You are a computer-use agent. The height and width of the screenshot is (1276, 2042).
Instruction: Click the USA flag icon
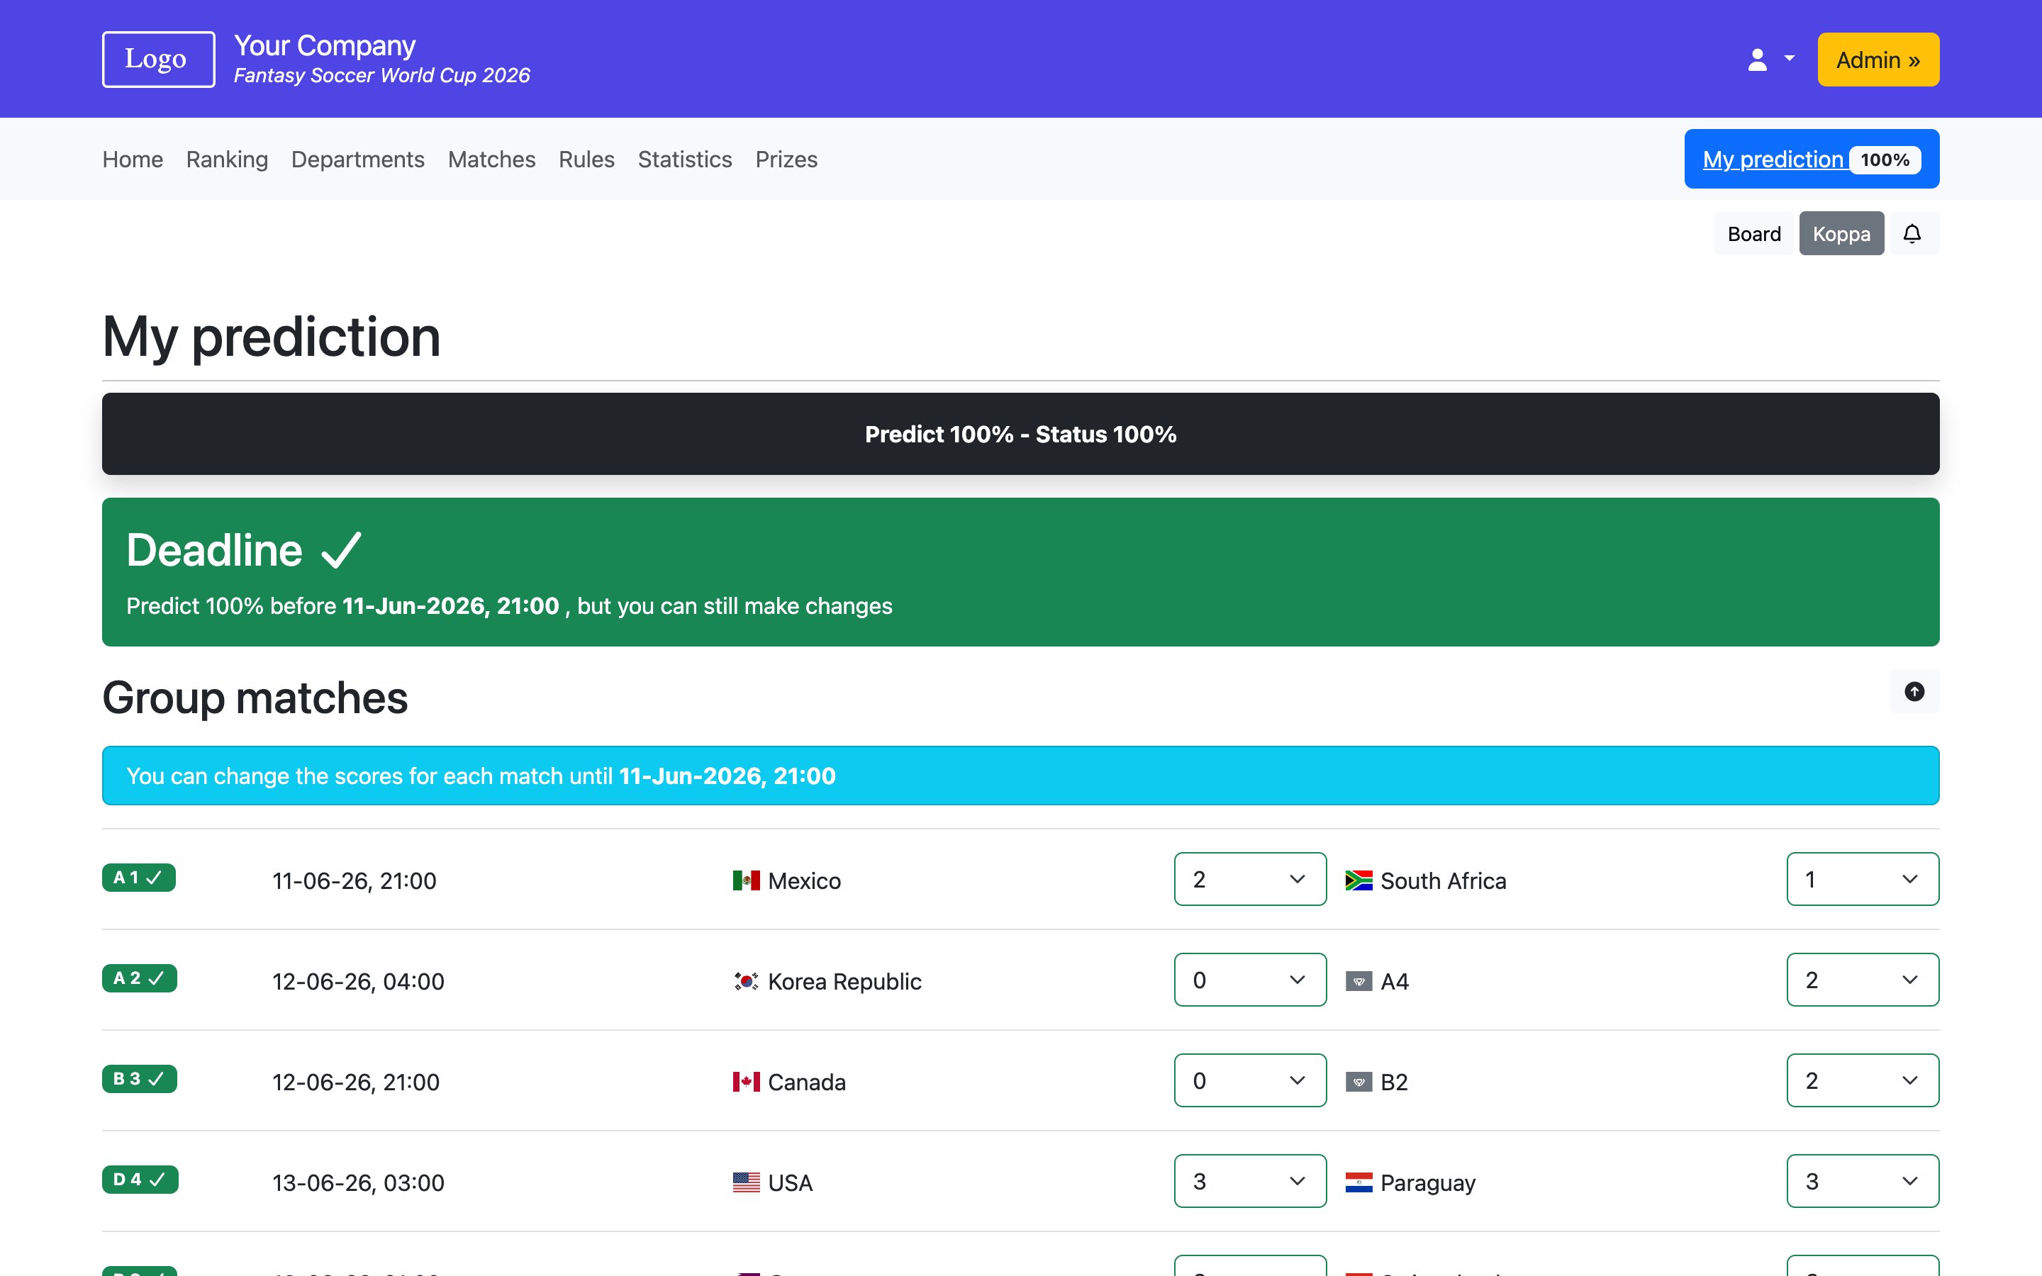click(x=746, y=1182)
